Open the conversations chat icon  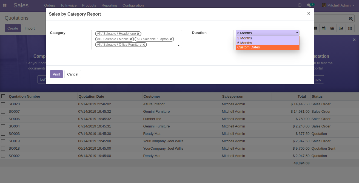tap(309, 5)
